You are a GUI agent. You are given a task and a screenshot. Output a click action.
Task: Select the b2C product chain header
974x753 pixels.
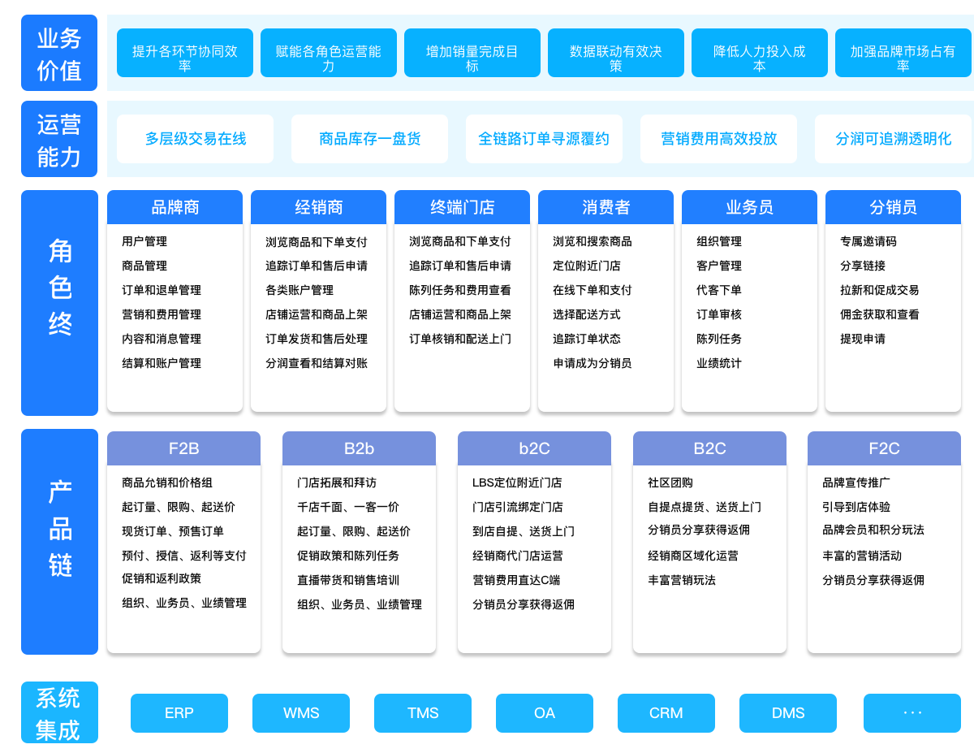534,448
